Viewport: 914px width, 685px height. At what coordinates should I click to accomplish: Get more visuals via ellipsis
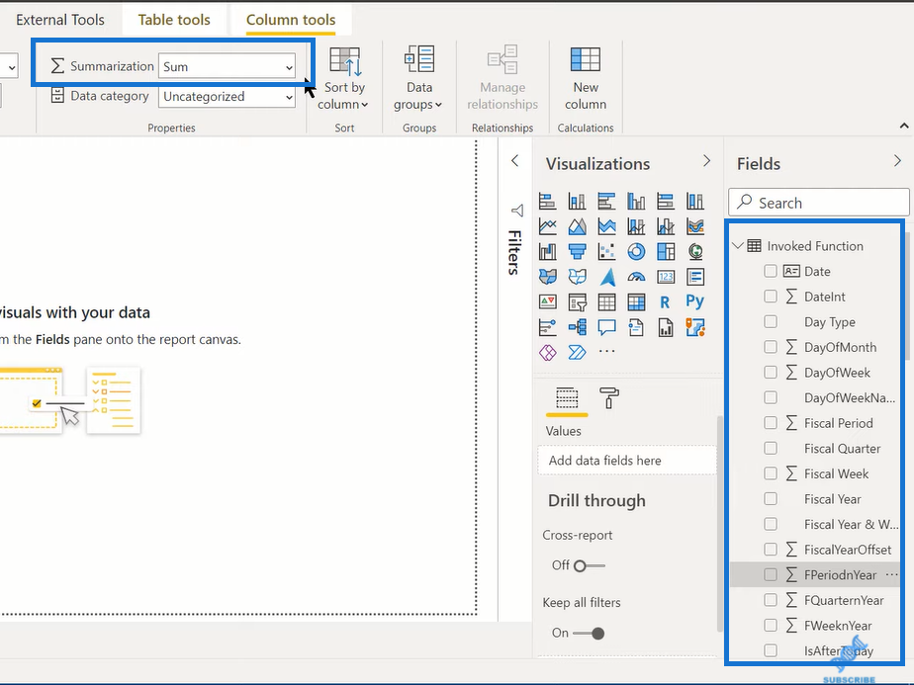pyautogui.click(x=606, y=351)
